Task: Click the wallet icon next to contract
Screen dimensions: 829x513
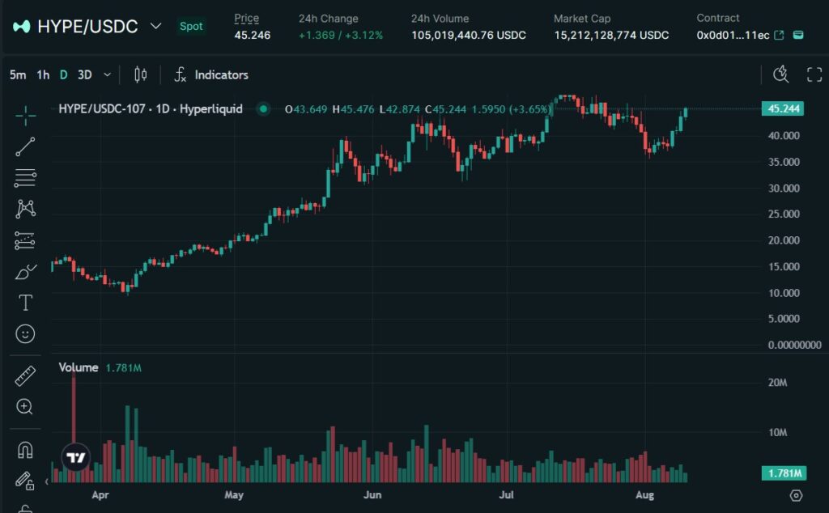Action: point(798,35)
